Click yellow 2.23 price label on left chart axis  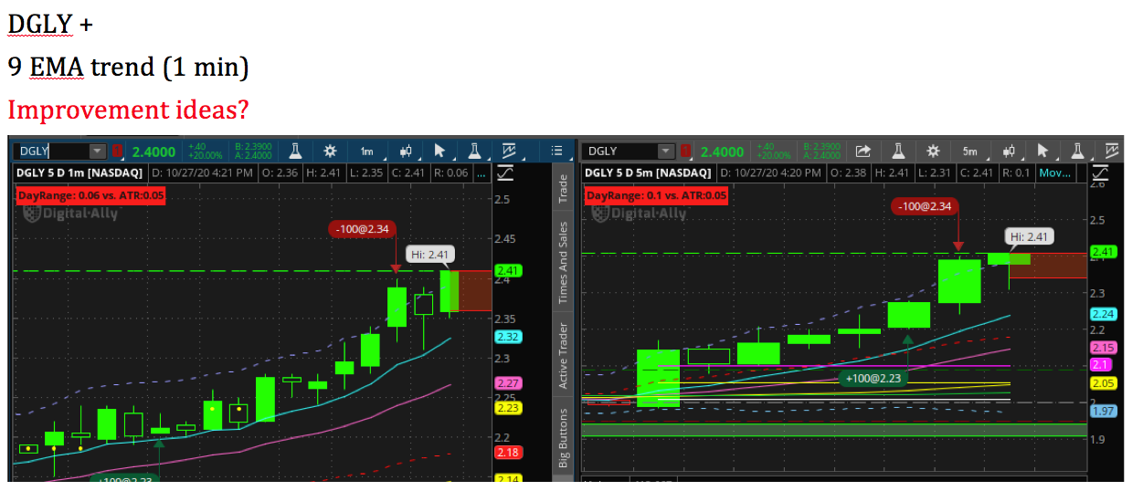click(508, 408)
